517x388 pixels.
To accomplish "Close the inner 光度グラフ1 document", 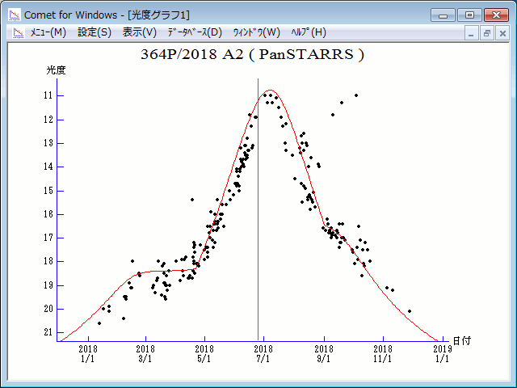I will [x=502, y=33].
